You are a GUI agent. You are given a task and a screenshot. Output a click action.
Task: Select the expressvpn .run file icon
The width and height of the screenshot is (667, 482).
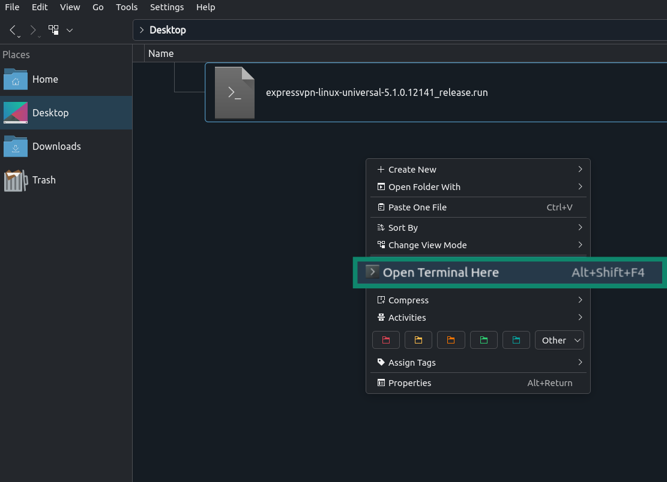(x=235, y=93)
